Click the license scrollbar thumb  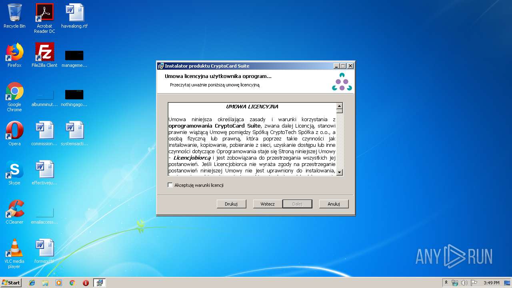pos(340,111)
